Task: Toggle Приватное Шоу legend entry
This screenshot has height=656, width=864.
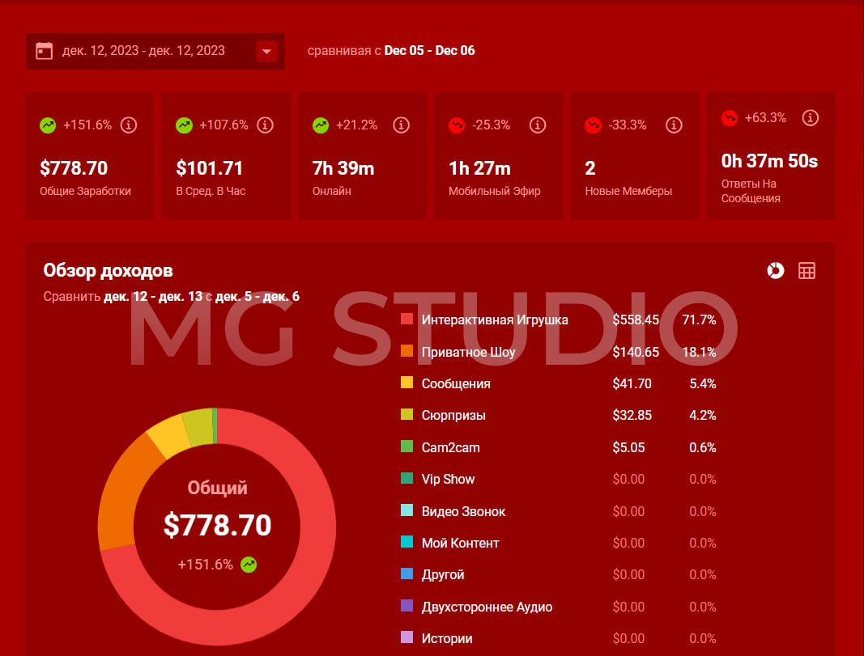Action: click(x=468, y=352)
